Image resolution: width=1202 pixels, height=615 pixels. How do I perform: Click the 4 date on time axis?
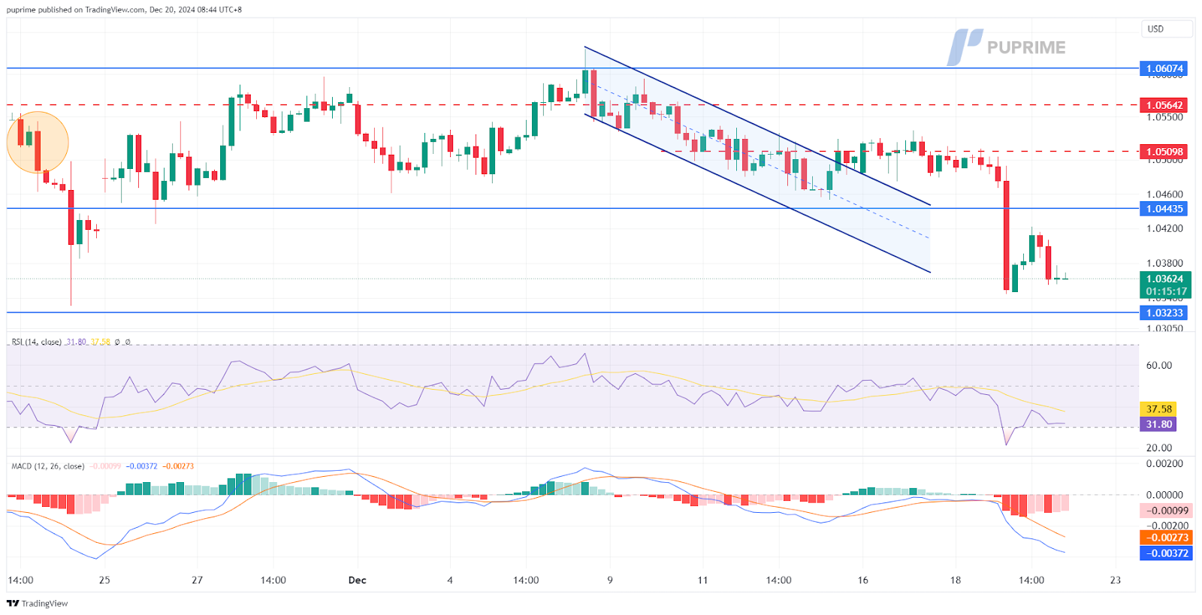click(450, 580)
